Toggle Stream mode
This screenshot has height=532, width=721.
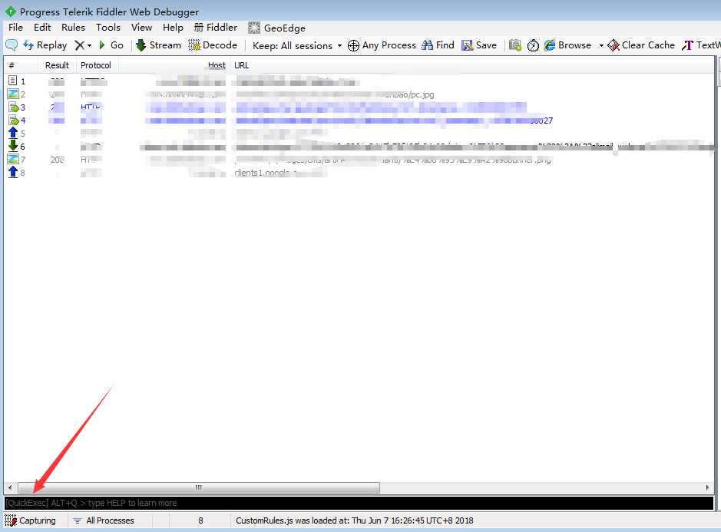tap(158, 45)
